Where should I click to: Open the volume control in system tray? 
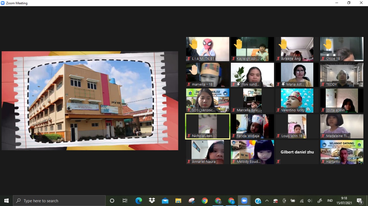pyautogui.click(x=310, y=201)
